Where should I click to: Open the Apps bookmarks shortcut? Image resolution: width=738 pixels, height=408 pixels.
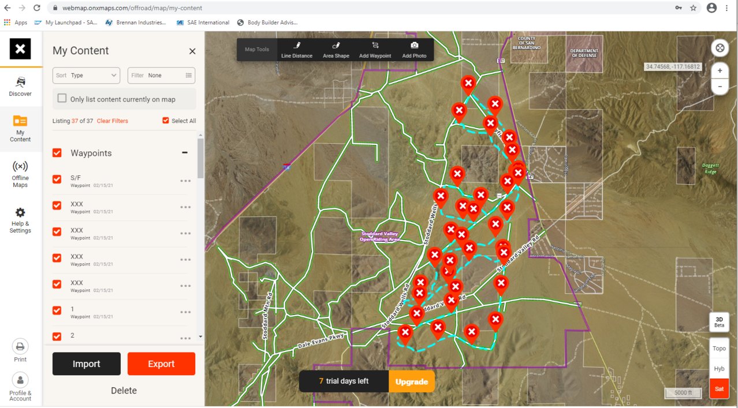(16, 23)
